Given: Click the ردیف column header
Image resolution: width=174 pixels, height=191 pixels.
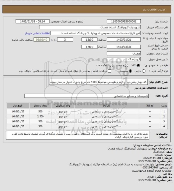Looking at the screenshot, I should pos(164,106).
